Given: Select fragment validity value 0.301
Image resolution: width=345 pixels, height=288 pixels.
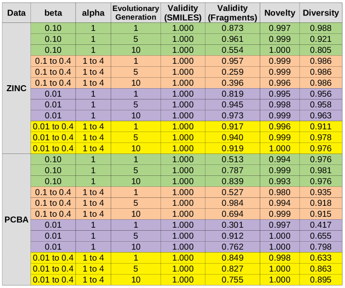Looking at the screenshot, I should click(232, 225).
